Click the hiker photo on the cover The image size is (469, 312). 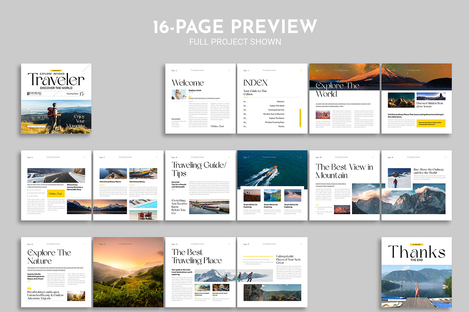point(56,117)
